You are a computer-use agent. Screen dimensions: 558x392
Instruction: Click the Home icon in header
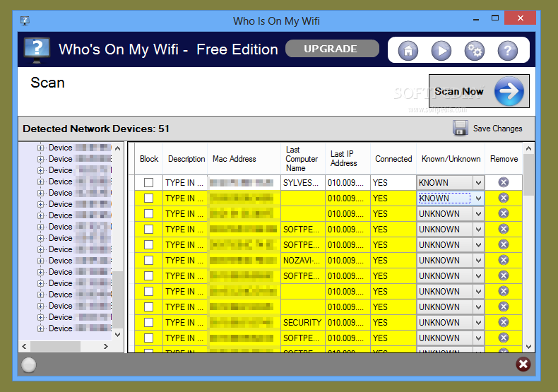[x=408, y=50]
